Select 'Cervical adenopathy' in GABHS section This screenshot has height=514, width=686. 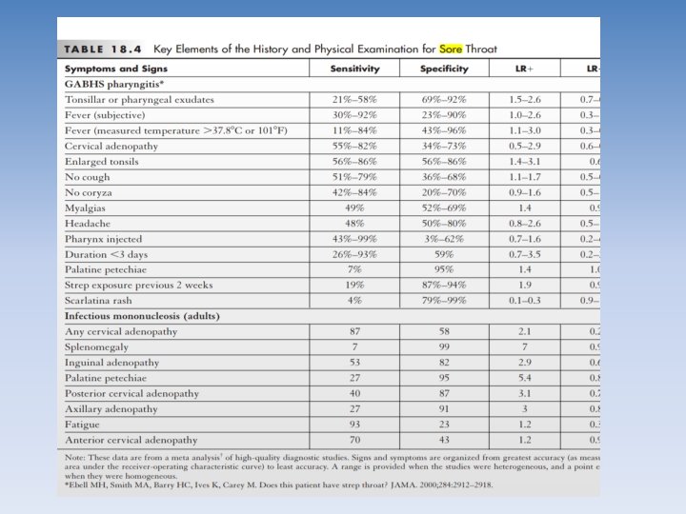[x=111, y=146]
